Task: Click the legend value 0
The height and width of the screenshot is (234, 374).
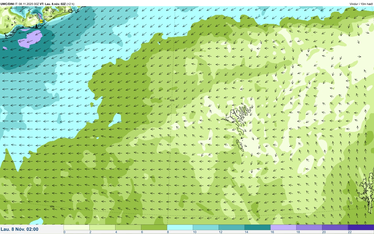Action: (64, 232)
